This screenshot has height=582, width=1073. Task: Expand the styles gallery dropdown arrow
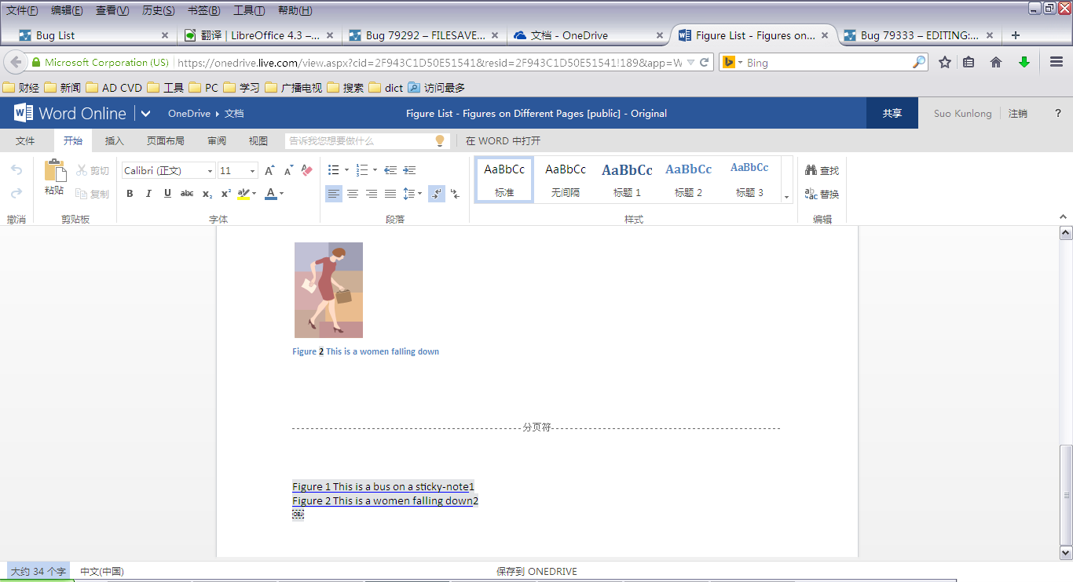[786, 197]
